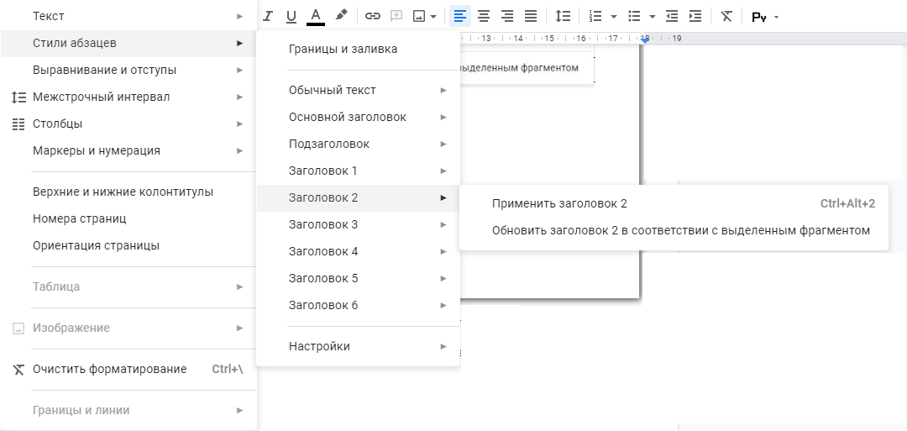
Task: Choose 'Обновить заголовок 2' to match selection
Action: click(680, 230)
